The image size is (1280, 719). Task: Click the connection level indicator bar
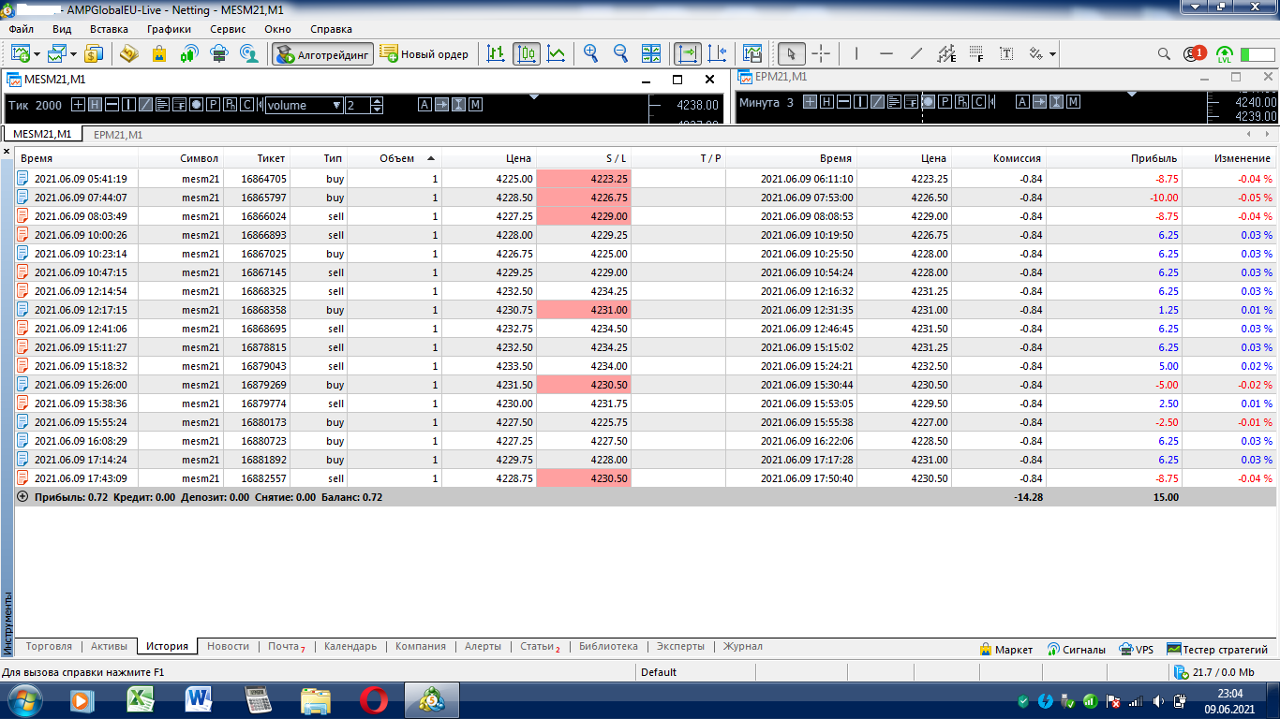click(x=1258, y=54)
